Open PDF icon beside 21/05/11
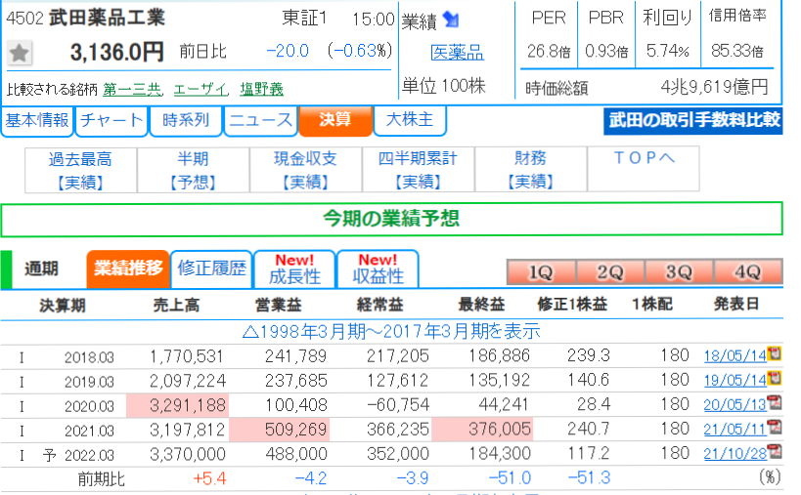801x495 pixels. click(x=775, y=427)
